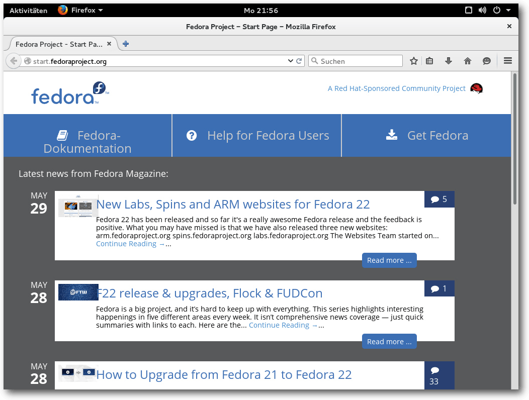Close the Fedora Project Start Page tab
This screenshot has height=400, width=529.
[x=109, y=44]
